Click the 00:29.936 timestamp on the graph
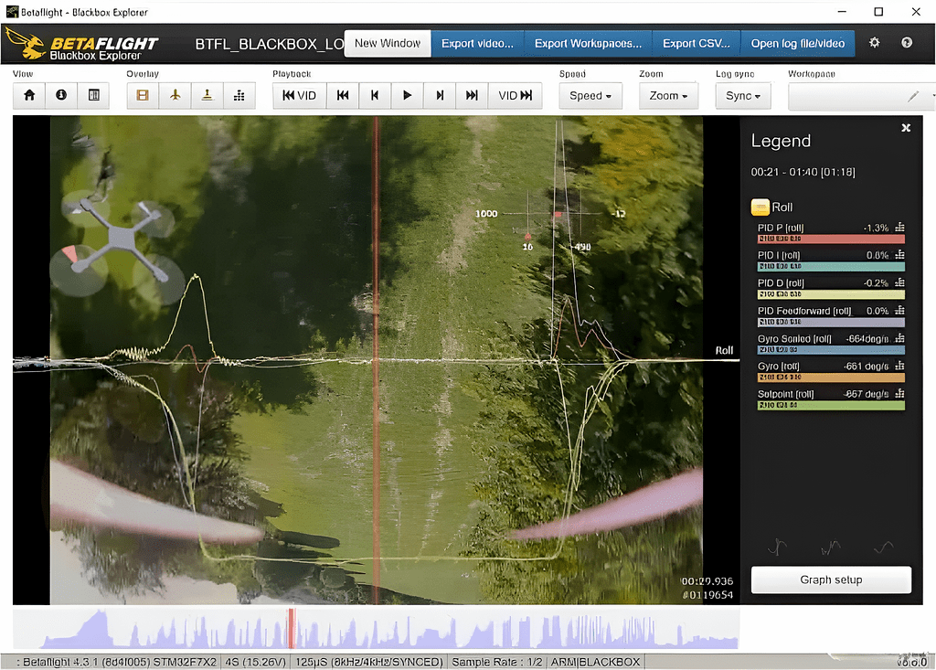Image resolution: width=936 pixels, height=670 pixels. click(x=707, y=581)
